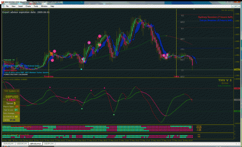Switch to the USDJPY,H4 chart tab
242x147 pixels.
pos(49,144)
